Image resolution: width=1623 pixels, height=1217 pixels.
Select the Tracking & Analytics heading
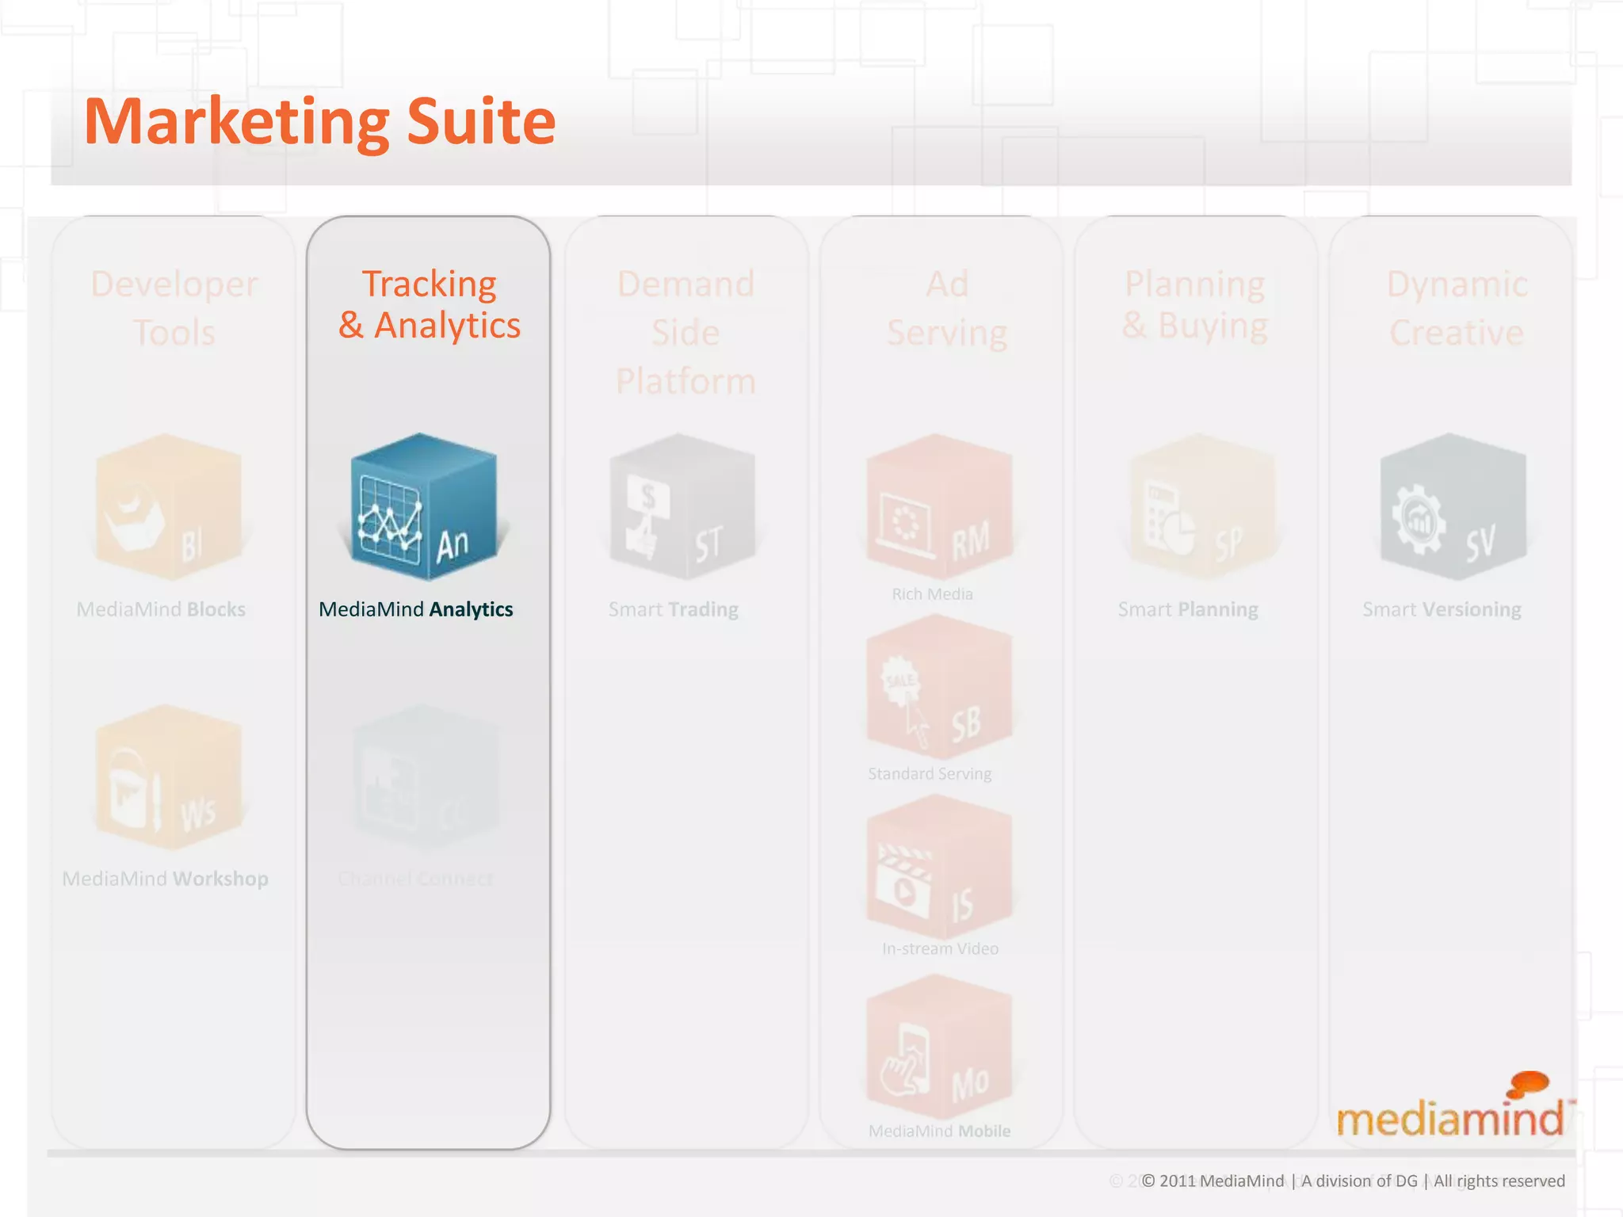(x=429, y=304)
